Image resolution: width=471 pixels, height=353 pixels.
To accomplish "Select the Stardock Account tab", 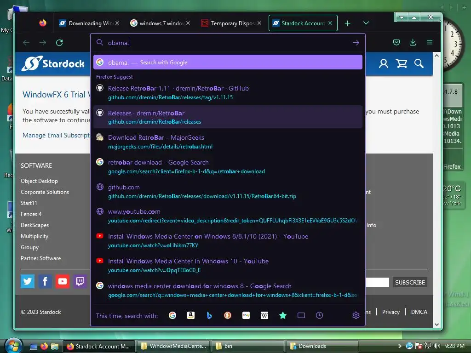I will click(303, 23).
